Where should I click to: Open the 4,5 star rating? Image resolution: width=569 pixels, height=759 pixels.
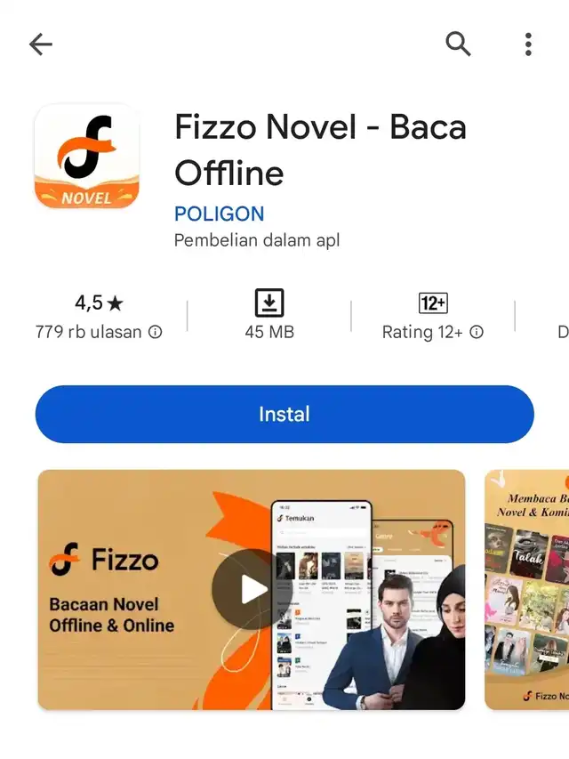[x=100, y=303]
